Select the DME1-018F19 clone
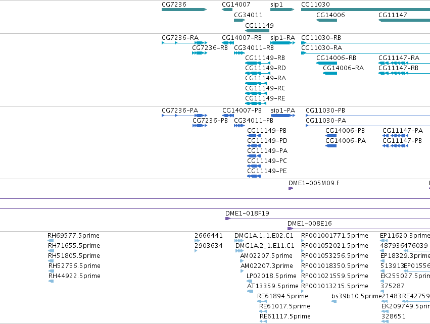 point(328,219)
